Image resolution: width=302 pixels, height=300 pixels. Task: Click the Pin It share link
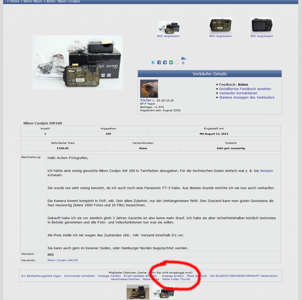tap(183, 61)
